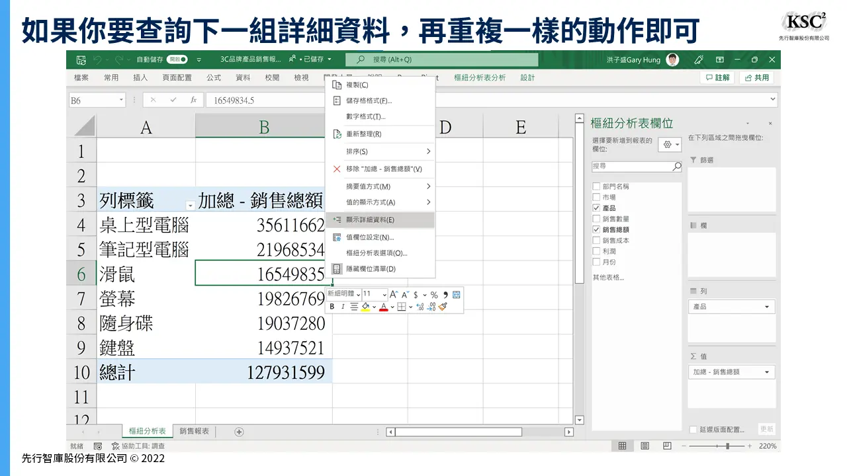Click the pen/draw icon in title bar
The width and height of the screenshot is (847, 476).
699,59
